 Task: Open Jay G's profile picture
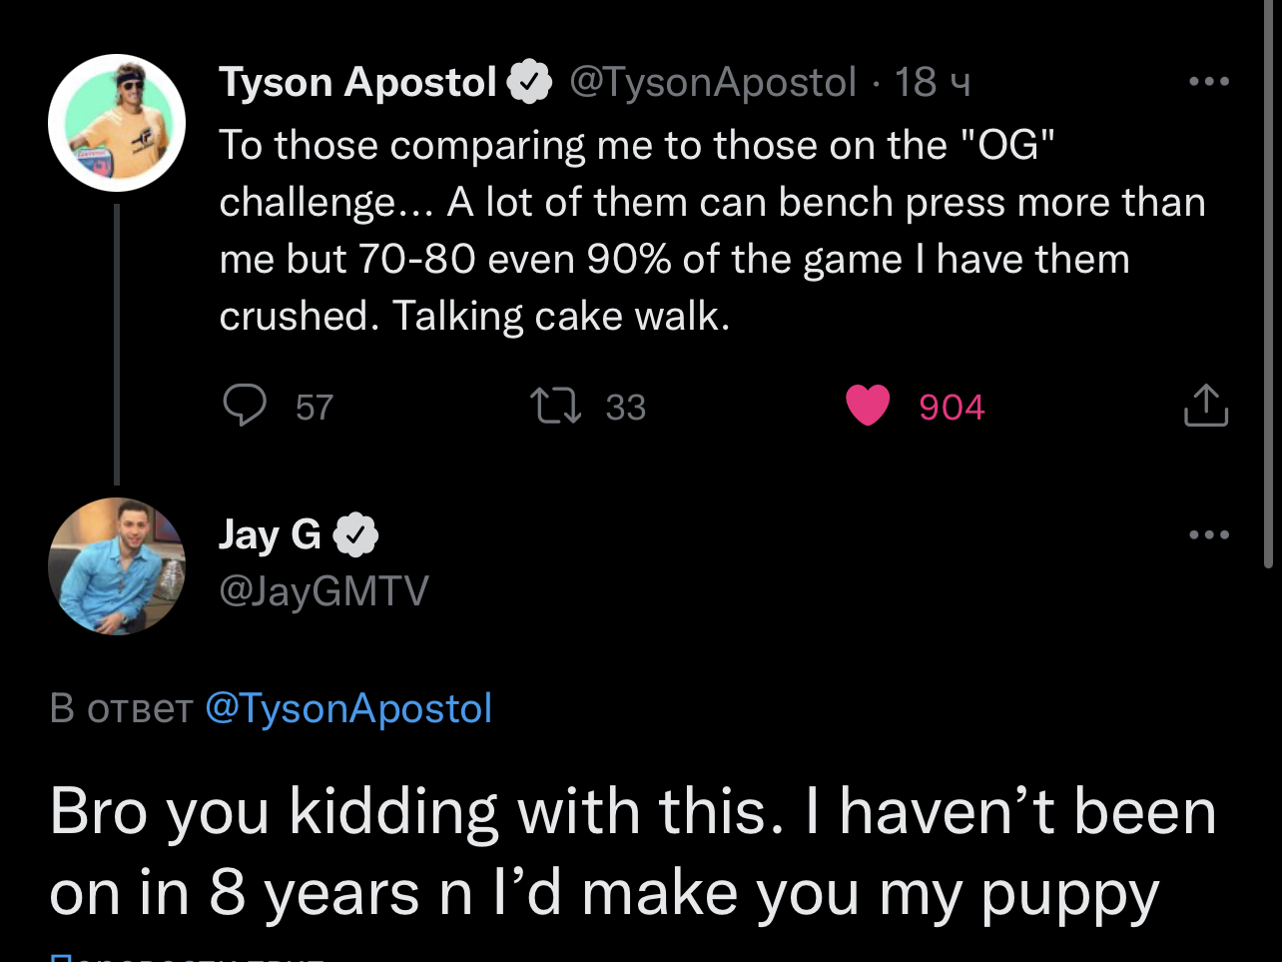coord(117,566)
